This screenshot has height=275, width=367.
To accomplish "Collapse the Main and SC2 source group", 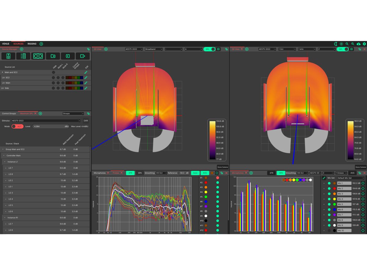I will (2, 72).
